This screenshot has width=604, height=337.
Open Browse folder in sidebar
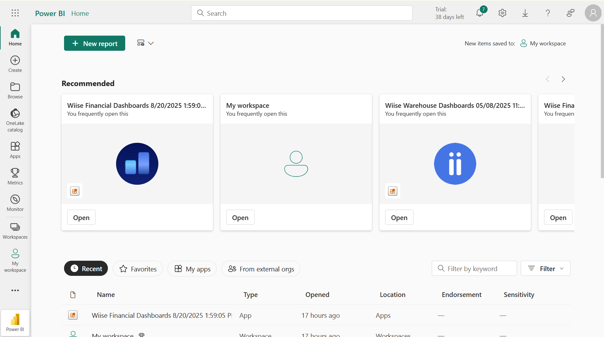(15, 90)
